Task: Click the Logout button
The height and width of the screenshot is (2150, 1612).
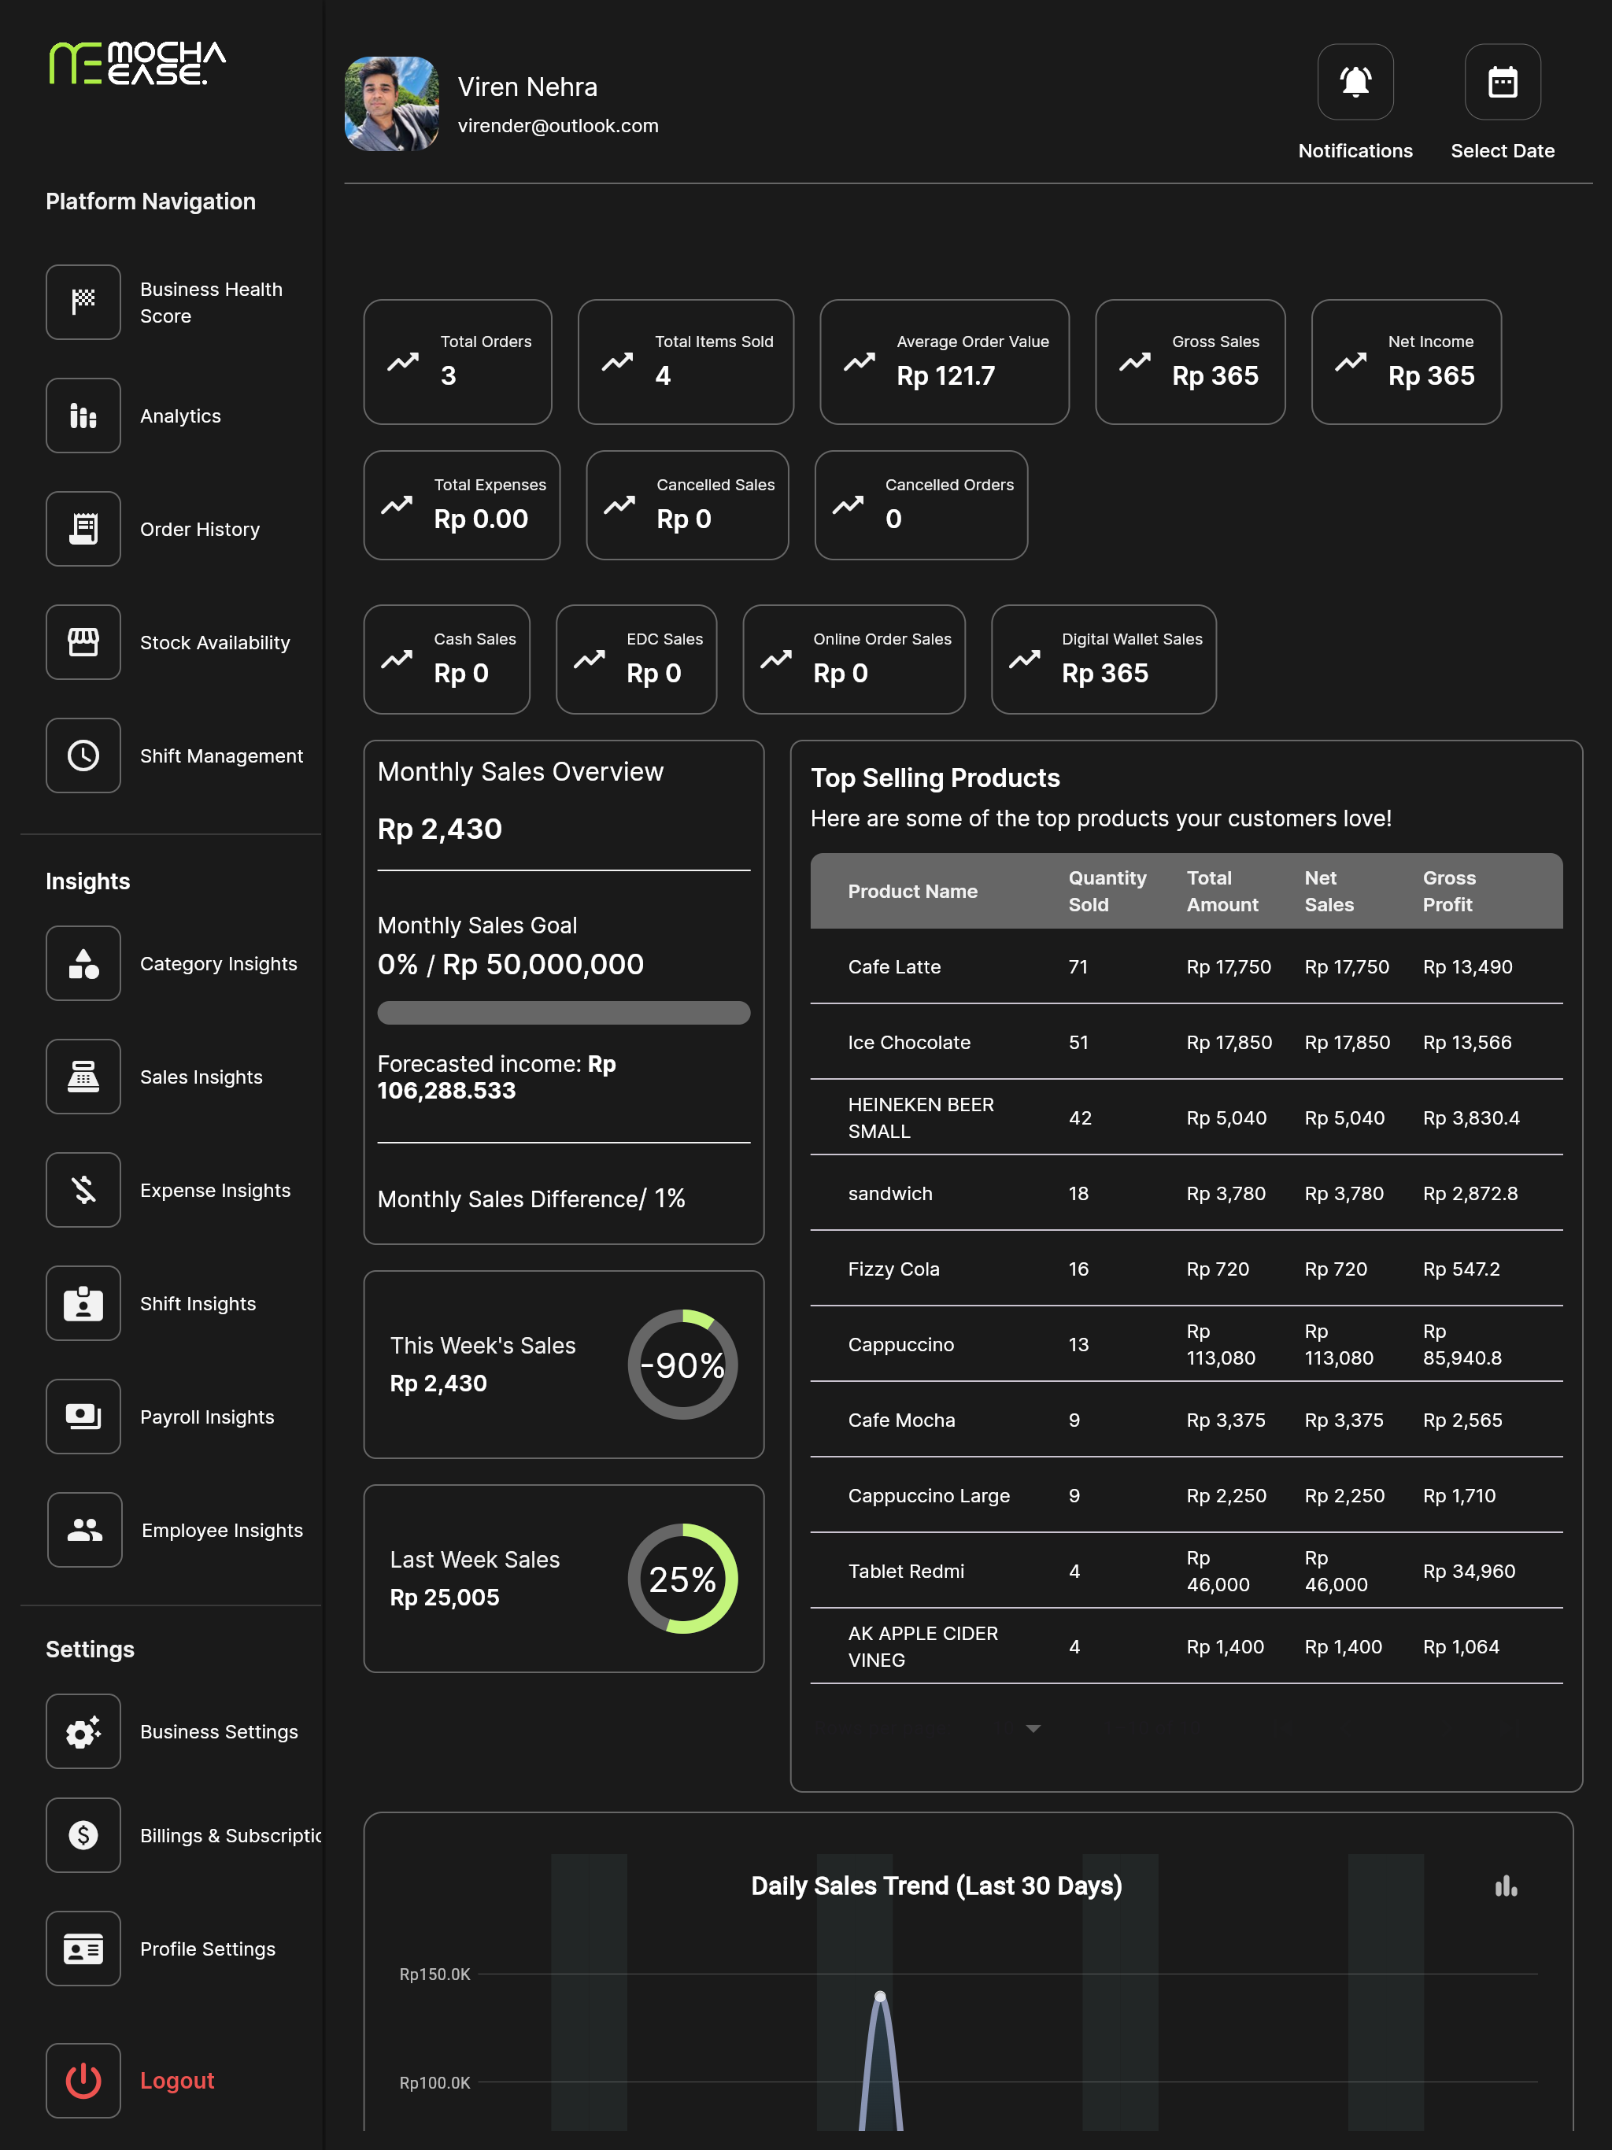Action: 131,2081
